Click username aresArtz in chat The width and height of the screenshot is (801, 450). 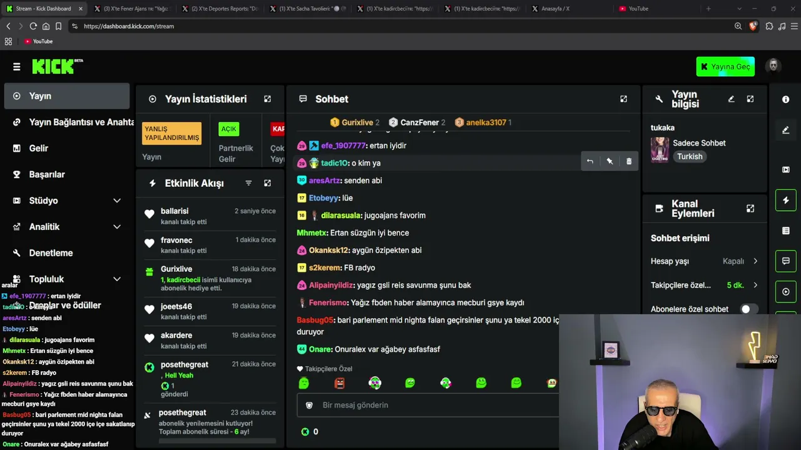(324, 181)
